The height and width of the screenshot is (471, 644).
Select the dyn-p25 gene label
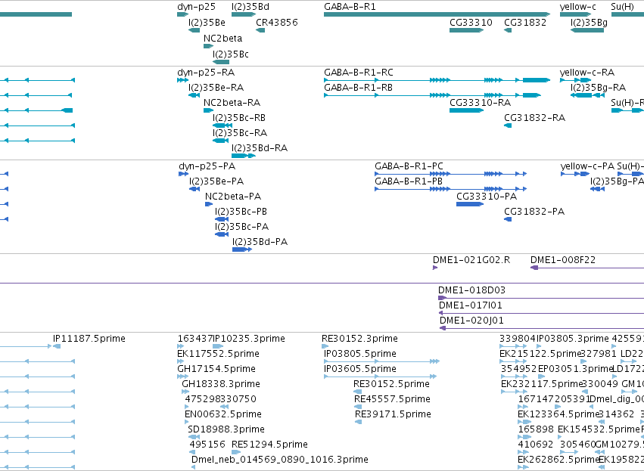pos(196,7)
